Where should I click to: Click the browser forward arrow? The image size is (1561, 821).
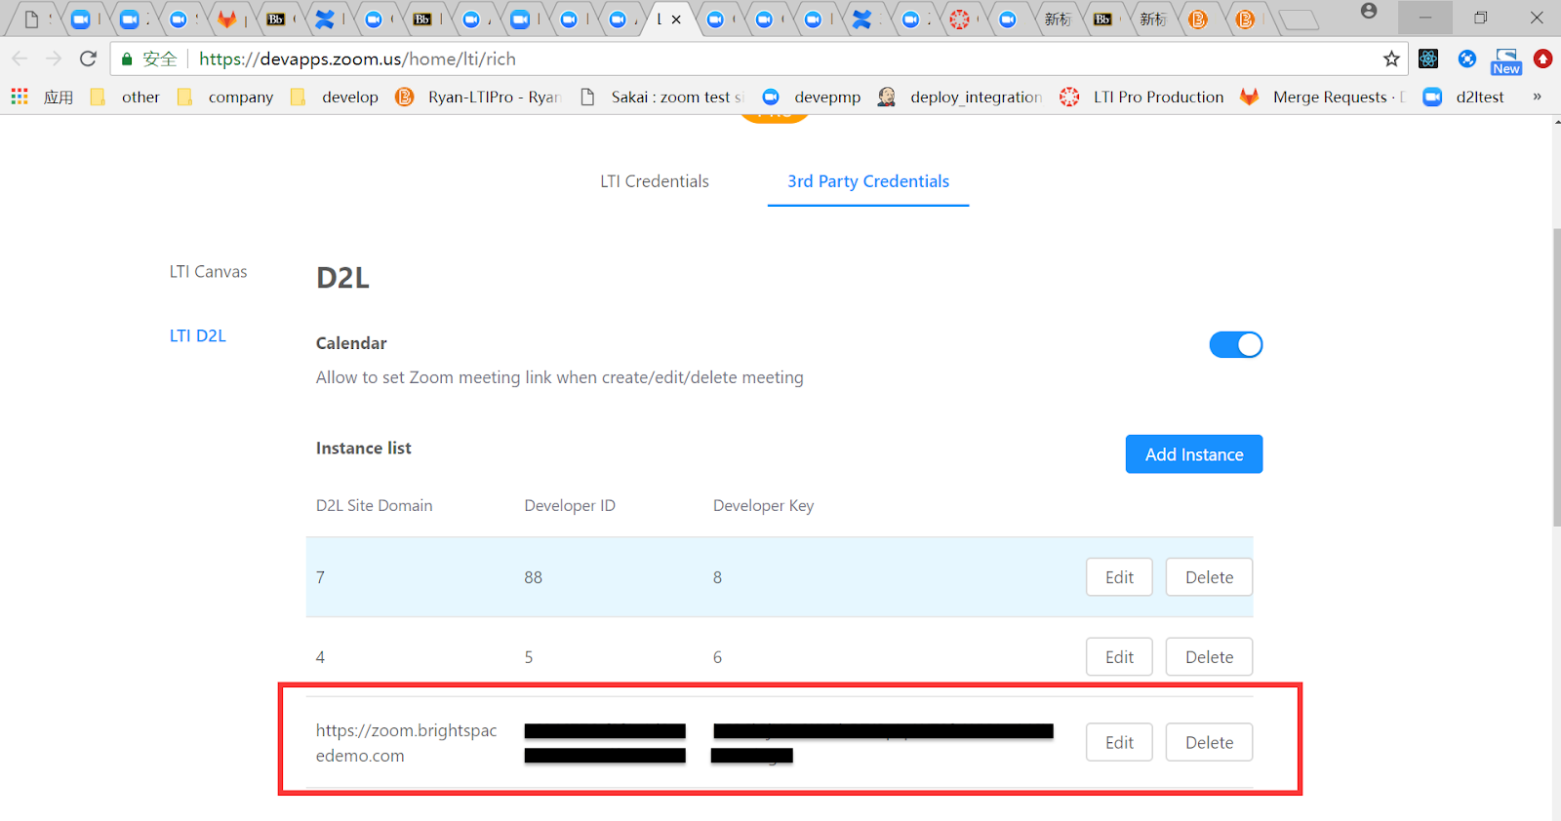pos(54,59)
